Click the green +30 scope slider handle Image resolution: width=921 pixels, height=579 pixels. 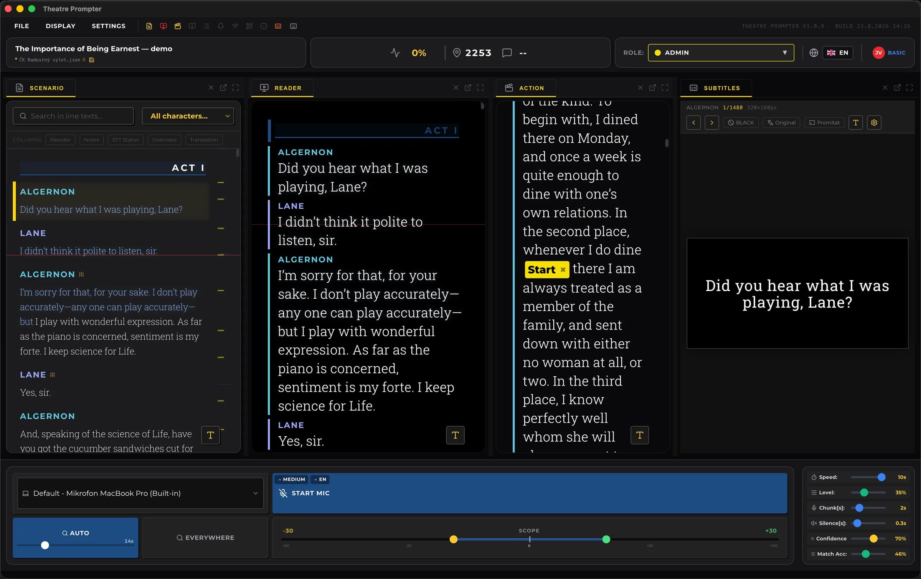click(x=606, y=539)
